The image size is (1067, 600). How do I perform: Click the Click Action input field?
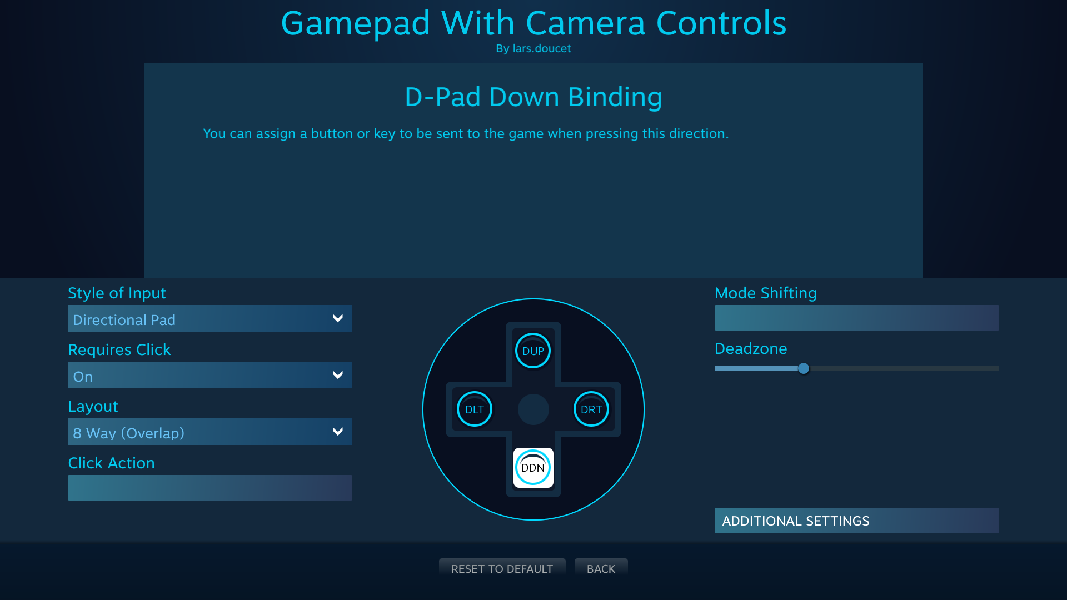210,487
